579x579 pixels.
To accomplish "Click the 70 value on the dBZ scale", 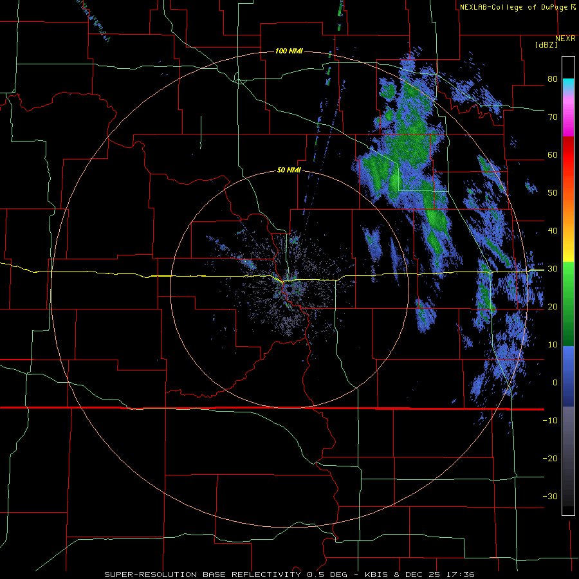I will click(553, 117).
